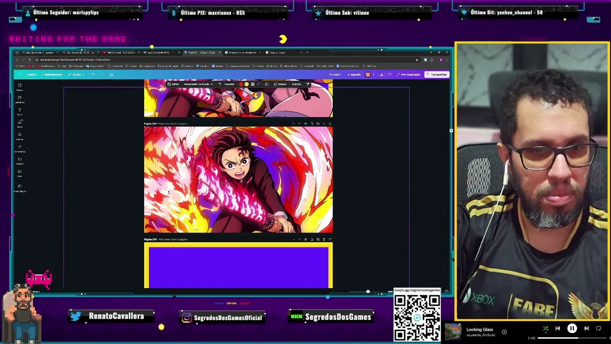Screen dimensions: 611x344
Task: Open the border style lines icon
Action: point(253,84)
